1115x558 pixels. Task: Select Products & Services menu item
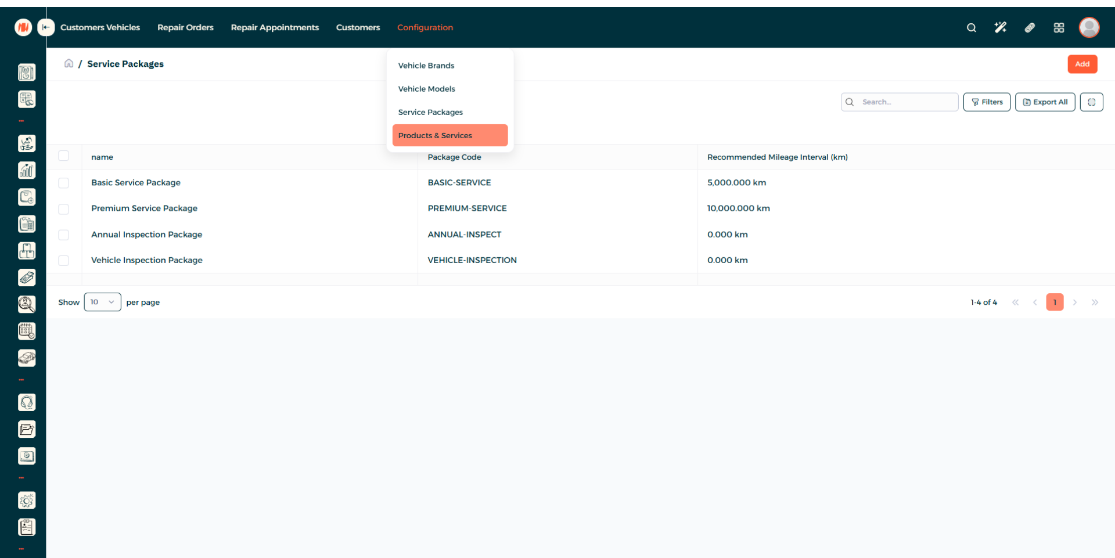449,135
